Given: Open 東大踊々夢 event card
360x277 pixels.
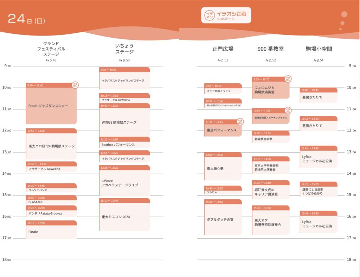Looking at the screenshot, I should click(223, 166).
